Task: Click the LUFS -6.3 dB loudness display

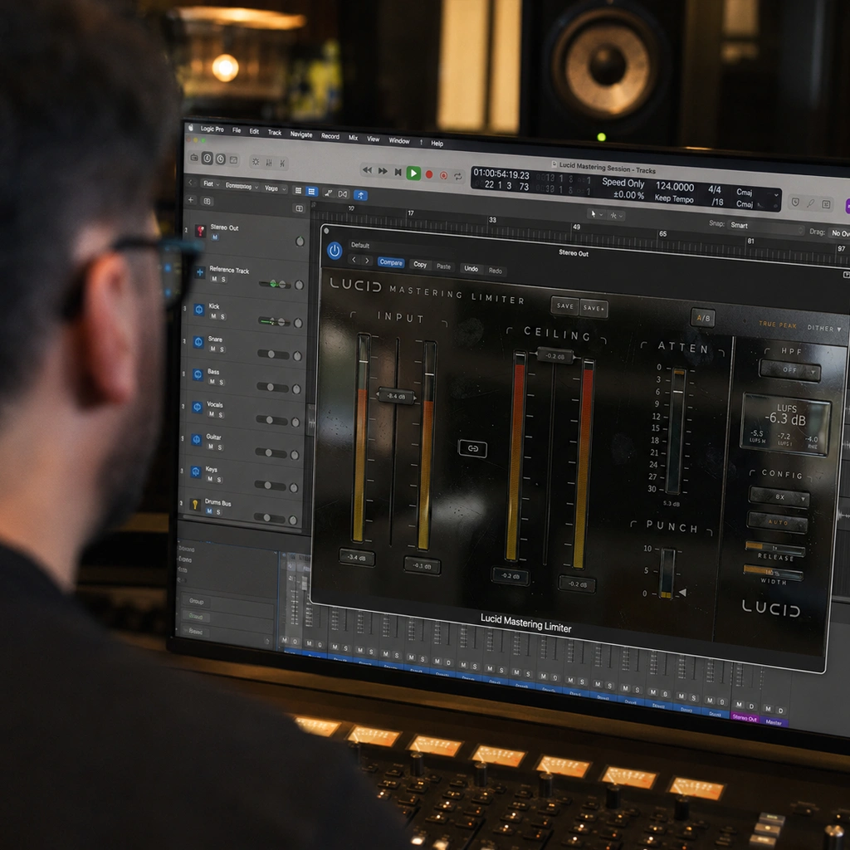Action: (x=786, y=424)
